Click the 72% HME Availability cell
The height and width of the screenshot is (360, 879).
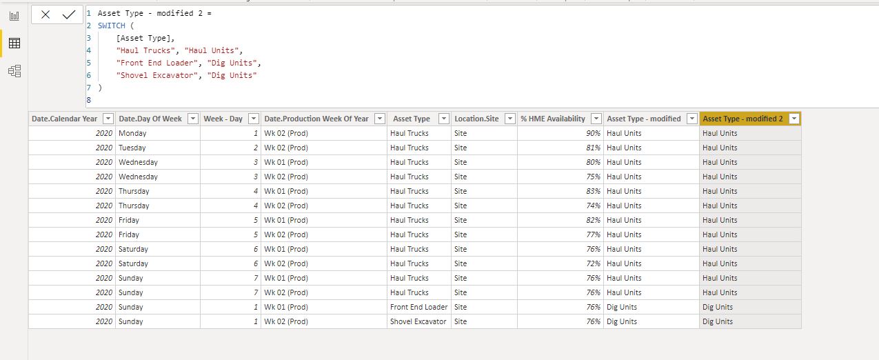[560, 263]
